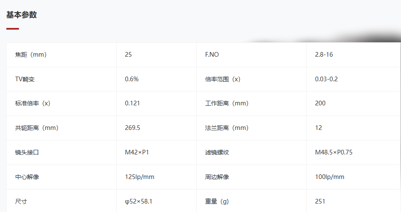Click the flange distance value 12
Image resolution: width=401 pixels, height=212 pixels.
point(319,128)
